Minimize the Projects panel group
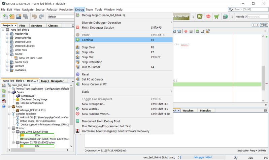The width and height of the screenshot is (269, 160). pyautogui.click(x=73, y=26)
